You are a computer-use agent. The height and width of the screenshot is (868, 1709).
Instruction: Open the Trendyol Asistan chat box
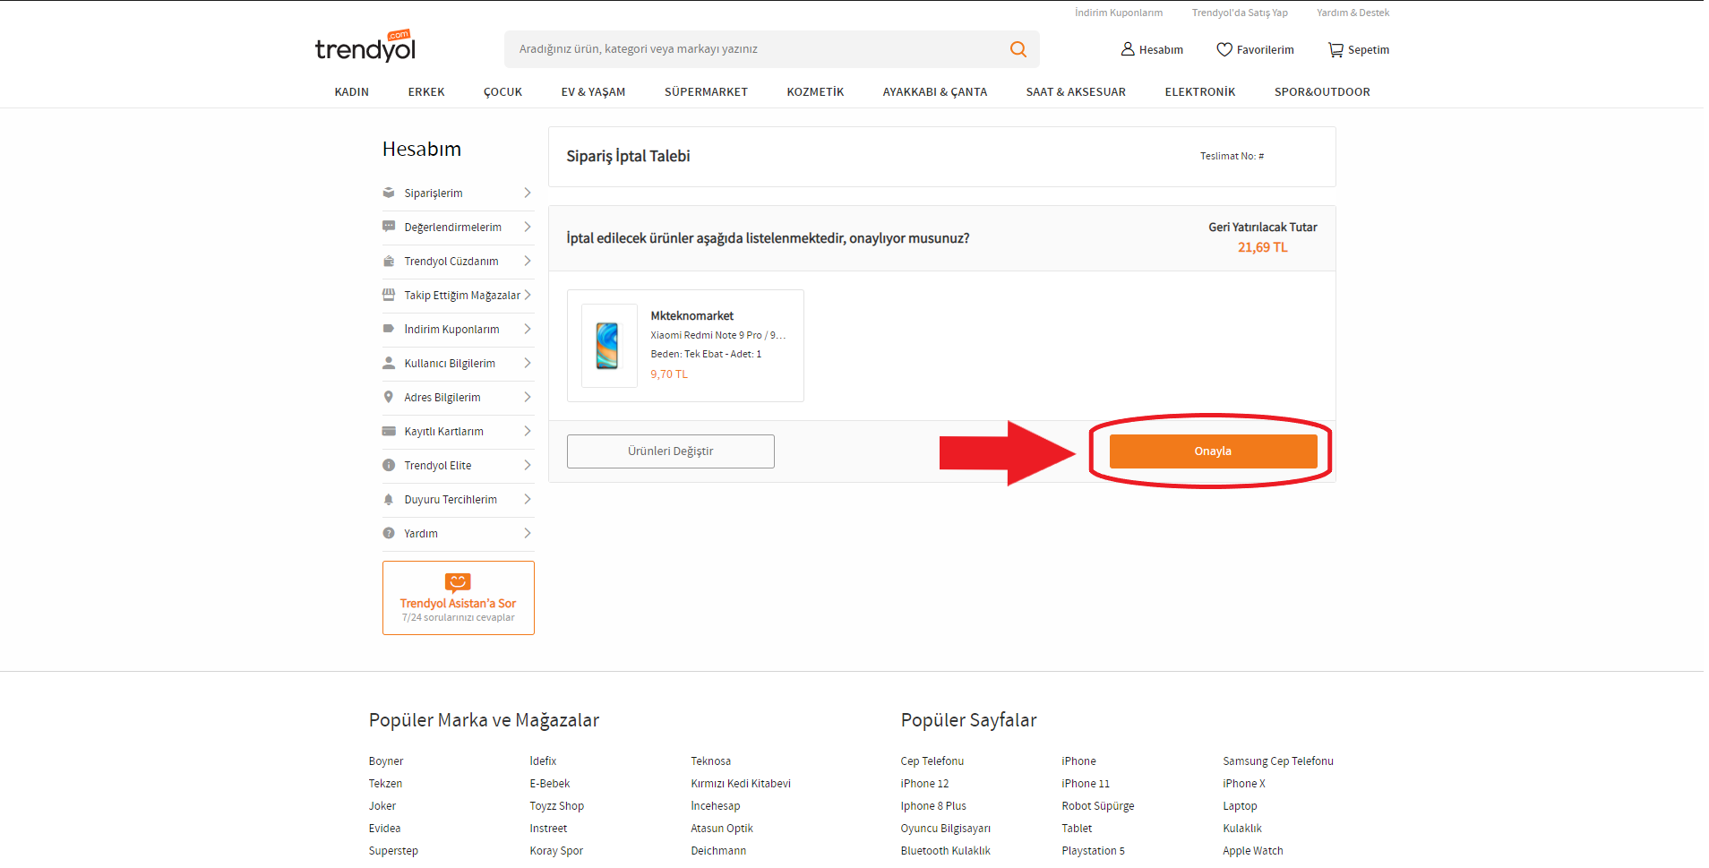pos(458,597)
